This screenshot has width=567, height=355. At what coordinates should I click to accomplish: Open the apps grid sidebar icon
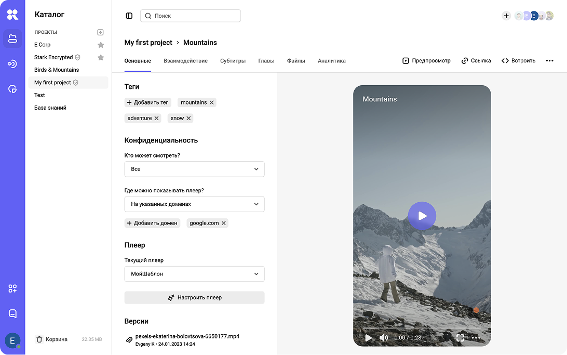[12, 288]
